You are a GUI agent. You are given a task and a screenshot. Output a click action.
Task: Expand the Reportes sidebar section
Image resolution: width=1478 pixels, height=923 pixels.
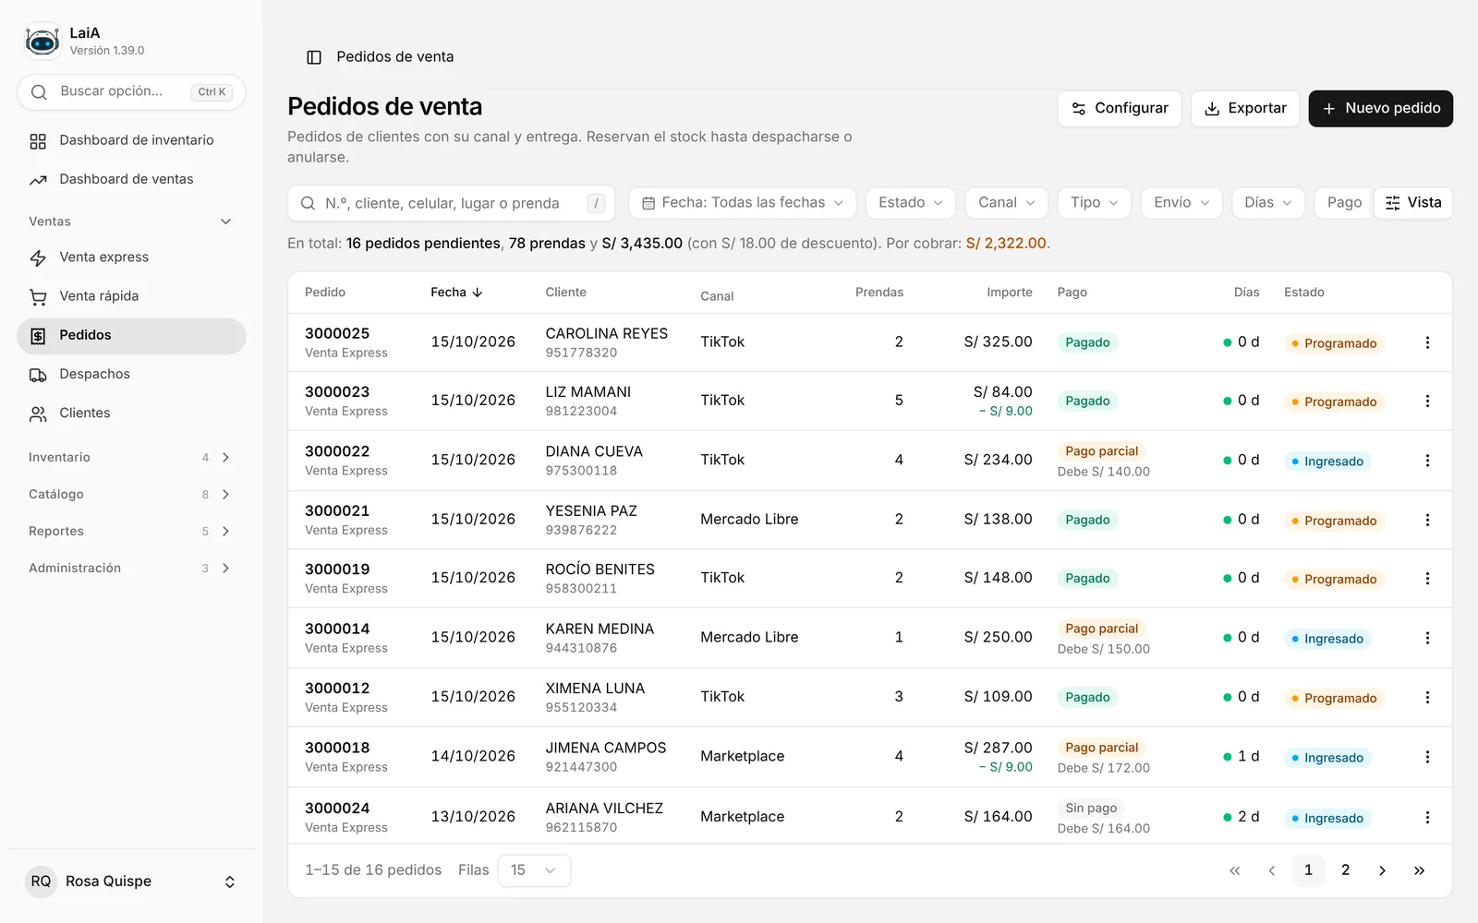point(131,532)
